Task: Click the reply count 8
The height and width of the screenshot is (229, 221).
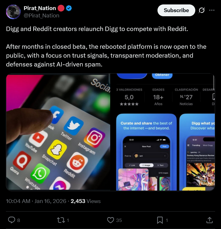Action: 19,220
